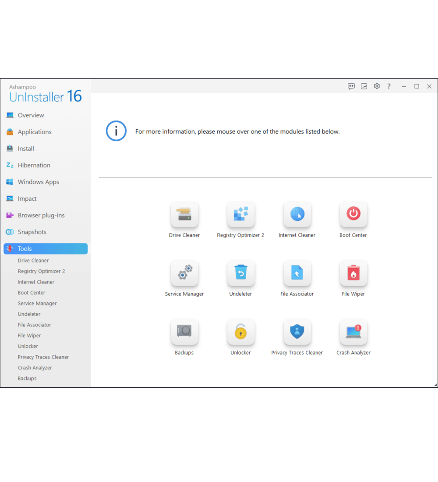Click the Boot Center power icon
Screen dimensions: 438x482
(x=353, y=215)
